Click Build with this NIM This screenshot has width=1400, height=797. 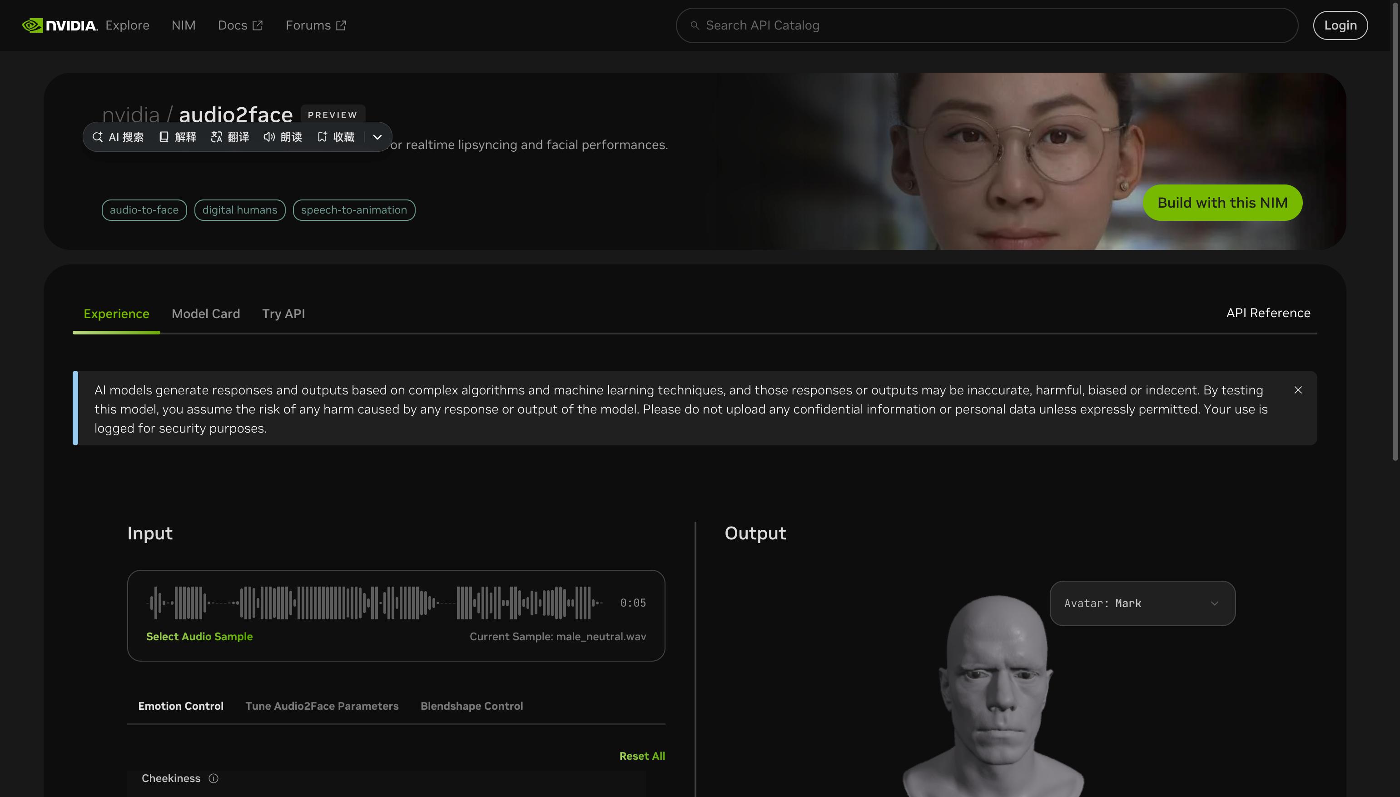(1222, 203)
